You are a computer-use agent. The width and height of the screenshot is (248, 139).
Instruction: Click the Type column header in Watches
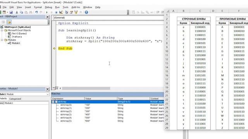tap(133, 98)
